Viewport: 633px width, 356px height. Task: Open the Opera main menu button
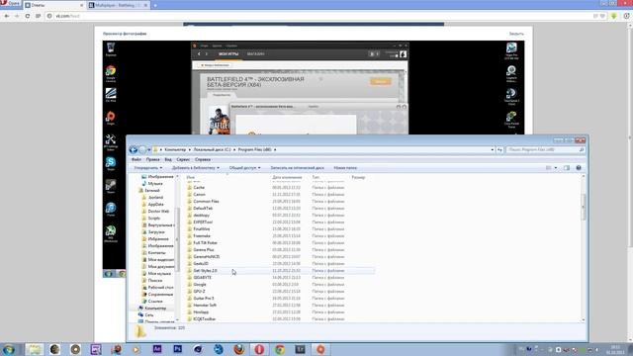[x=10, y=4]
